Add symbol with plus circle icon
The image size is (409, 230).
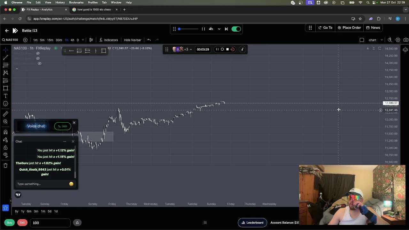(x=25, y=40)
